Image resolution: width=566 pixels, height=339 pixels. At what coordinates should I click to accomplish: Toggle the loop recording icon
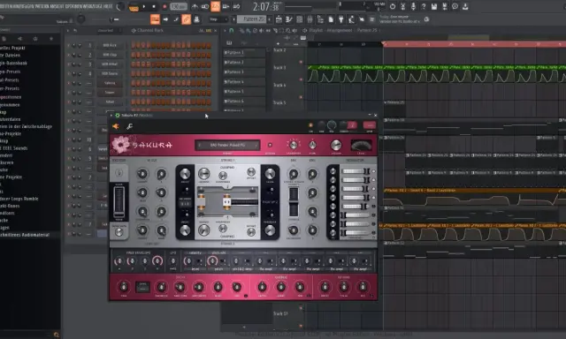click(x=236, y=6)
